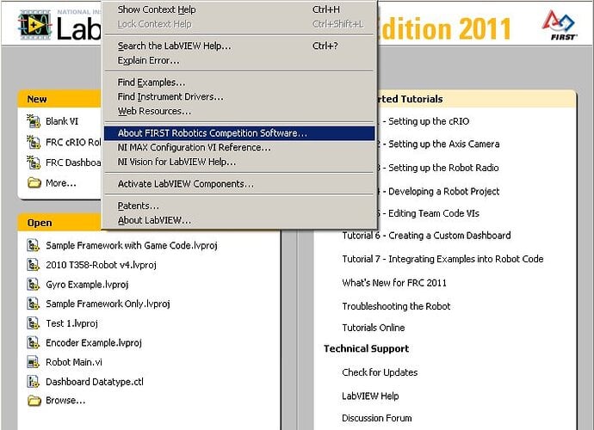This screenshot has height=430, width=594.
Task: Click the LabVIEW logo icon in header
Action: coord(34,25)
